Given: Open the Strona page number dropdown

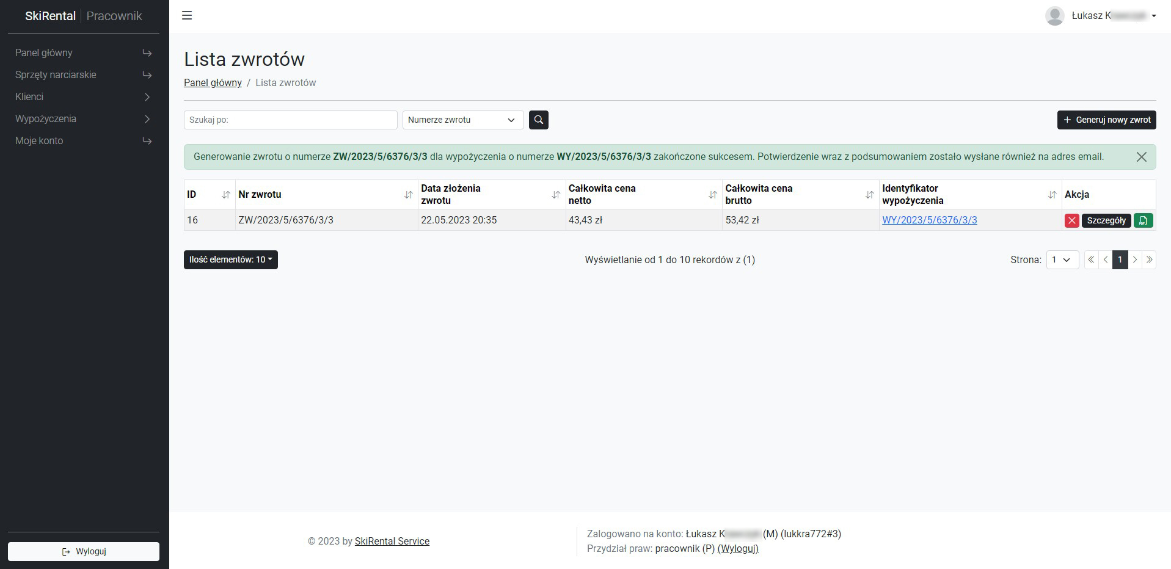Looking at the screenshot, I should [x=1062, y=259].
